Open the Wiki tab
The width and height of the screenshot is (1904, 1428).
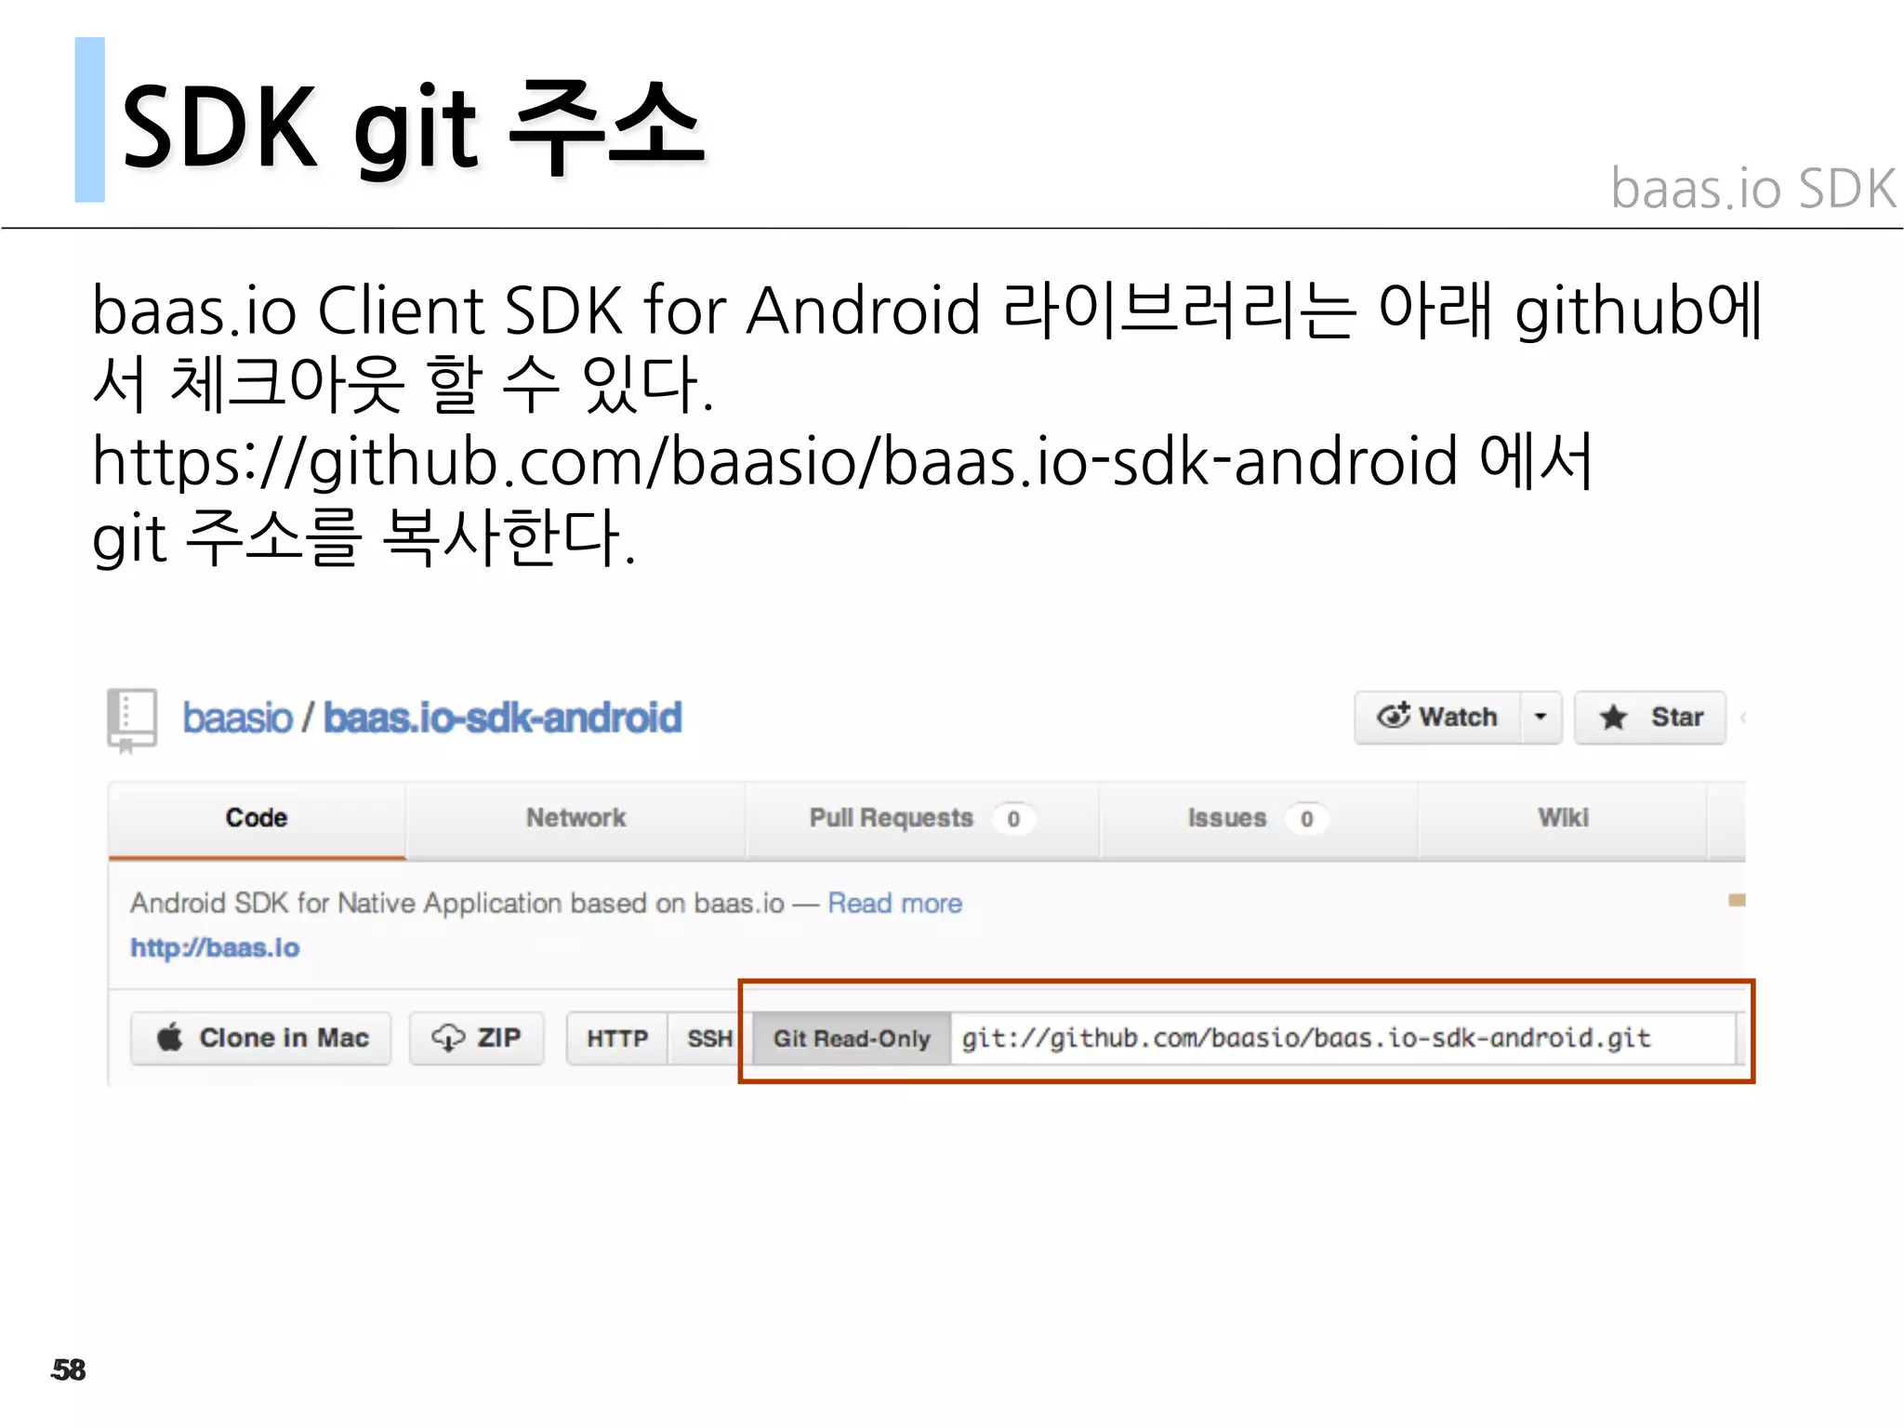[x=1563, y=818]
